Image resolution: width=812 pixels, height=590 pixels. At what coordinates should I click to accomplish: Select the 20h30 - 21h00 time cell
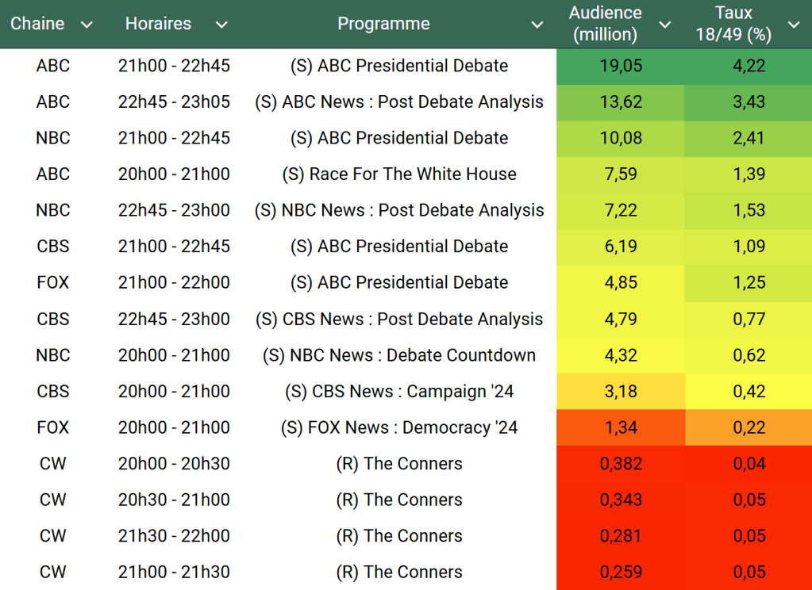pyautogui.click(x=174, y=500)
